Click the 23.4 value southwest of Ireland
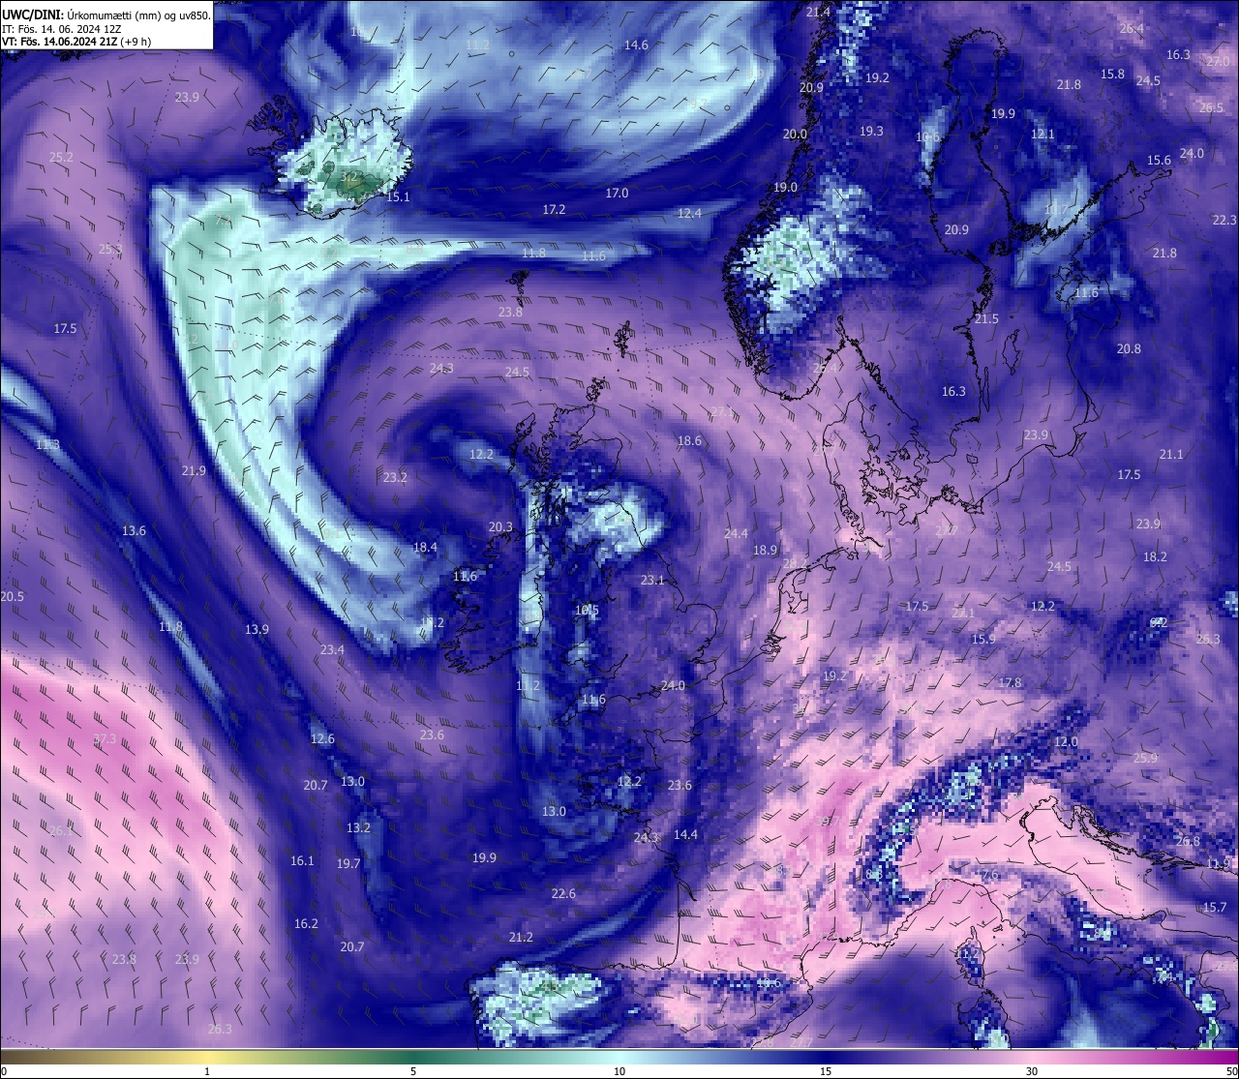Screen dimensions: 1239x1079 [x=332, y=649]
